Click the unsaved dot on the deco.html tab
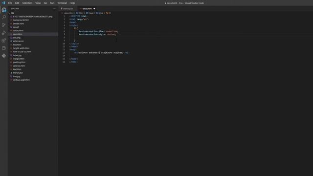 click(x=94, y=9)
